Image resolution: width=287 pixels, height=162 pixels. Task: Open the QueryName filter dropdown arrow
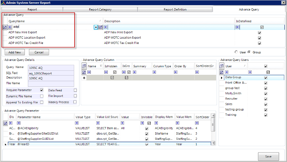point(96,27)
